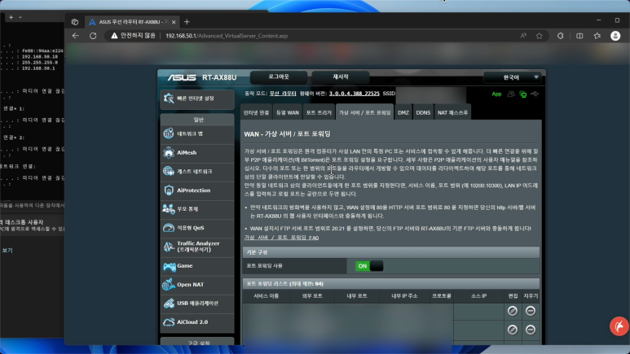Open Open NAT in the sidebar

[197, 285]
